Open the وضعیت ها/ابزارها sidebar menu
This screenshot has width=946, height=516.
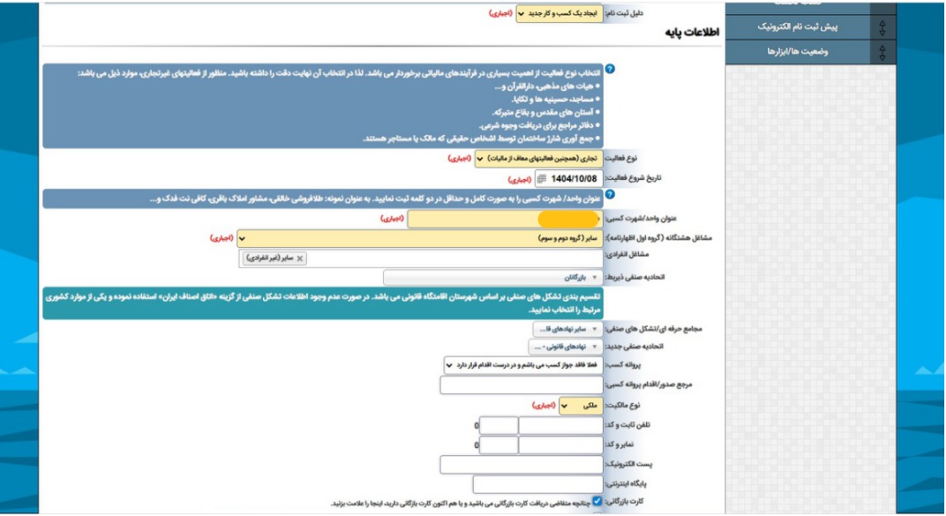798,52
